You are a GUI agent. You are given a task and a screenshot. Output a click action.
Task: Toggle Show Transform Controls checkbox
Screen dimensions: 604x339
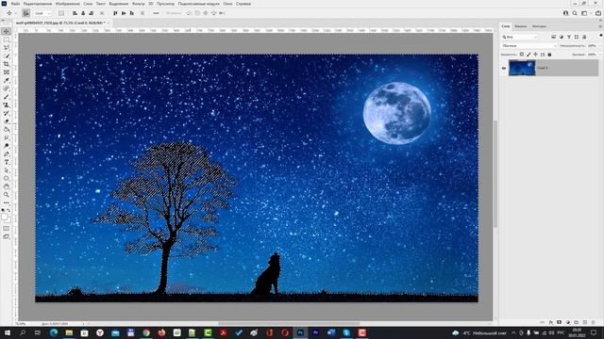click(x=61, y=13)
